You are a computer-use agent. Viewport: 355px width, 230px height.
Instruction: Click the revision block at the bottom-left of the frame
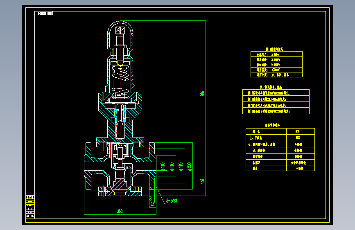point(30,206)
